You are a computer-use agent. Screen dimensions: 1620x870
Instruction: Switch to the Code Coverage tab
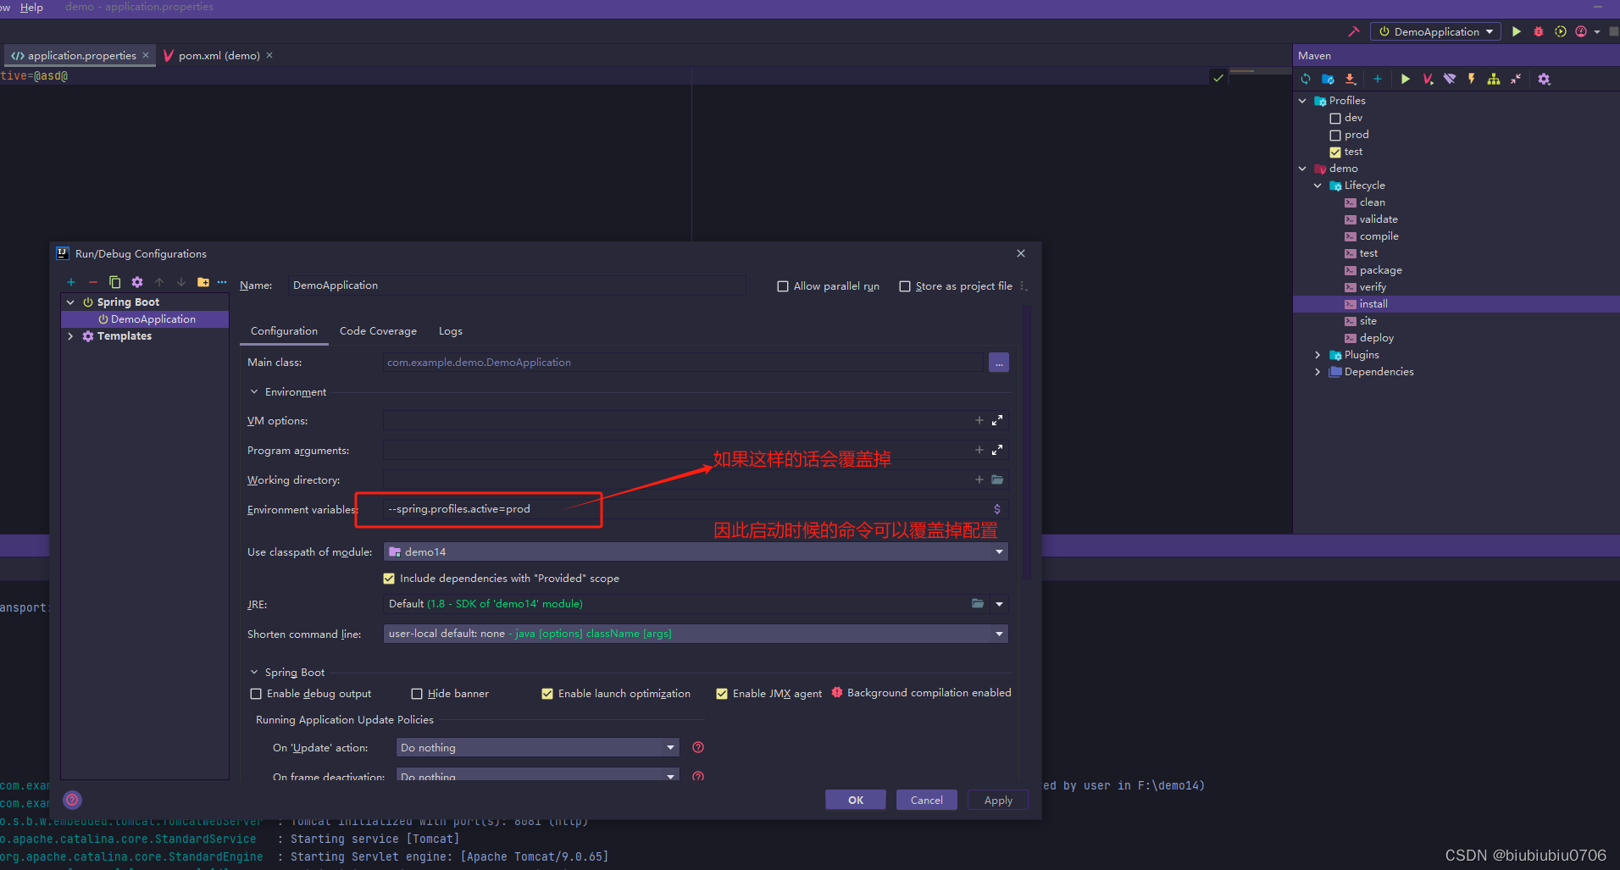coord(378,331)
